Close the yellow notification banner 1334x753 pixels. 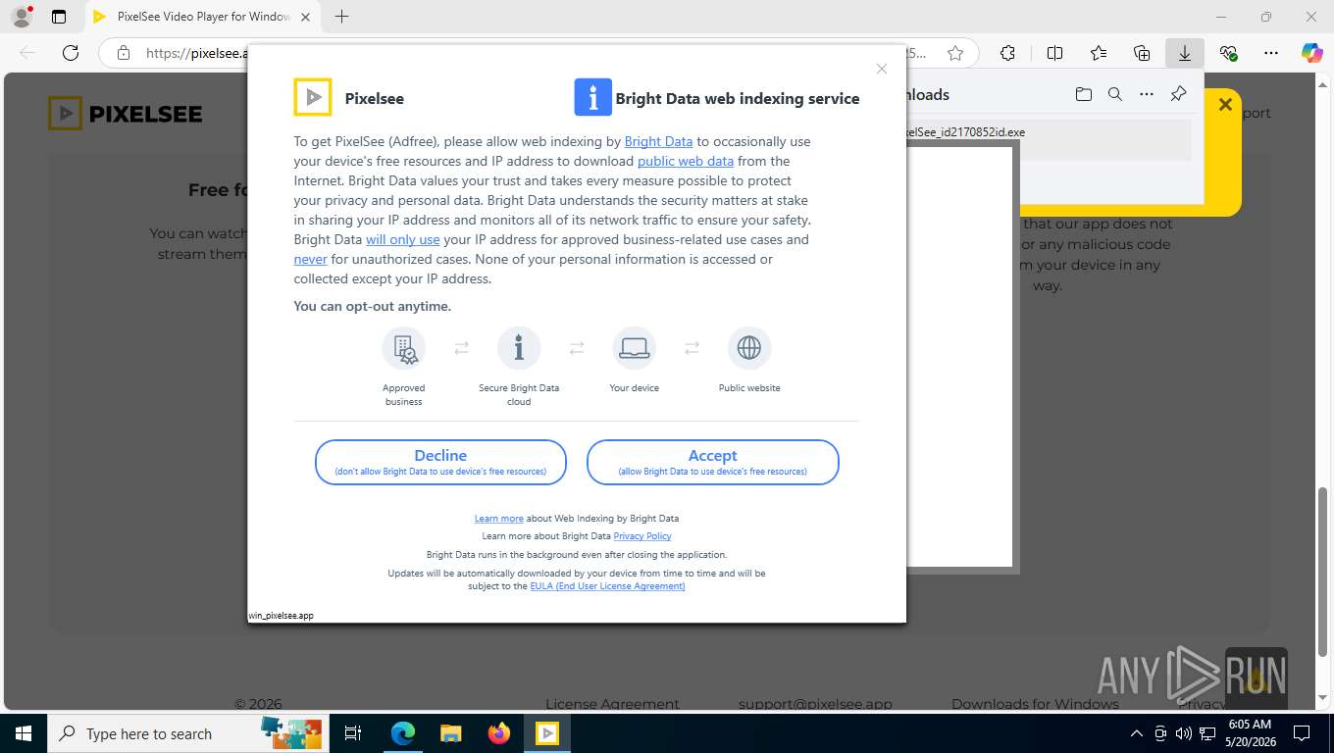tap(1225, 104)
